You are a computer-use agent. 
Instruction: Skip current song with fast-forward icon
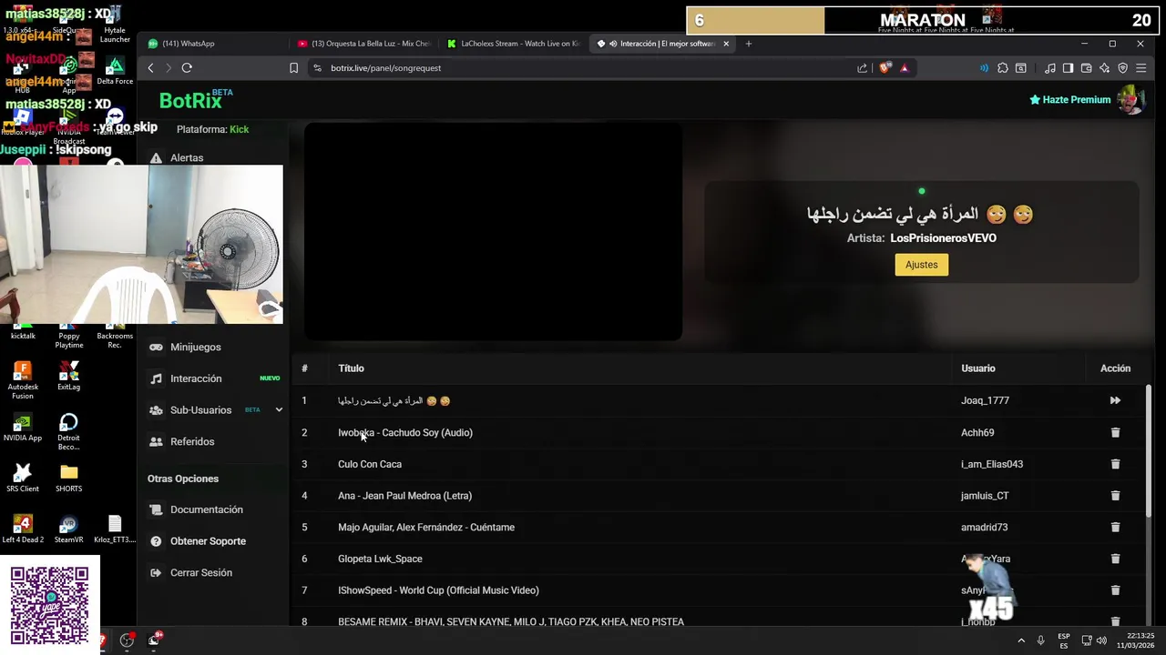click(x=1115, y=400)
